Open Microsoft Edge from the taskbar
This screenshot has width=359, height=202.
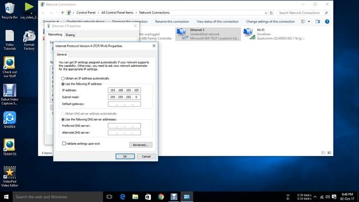(x=122, y=197)
